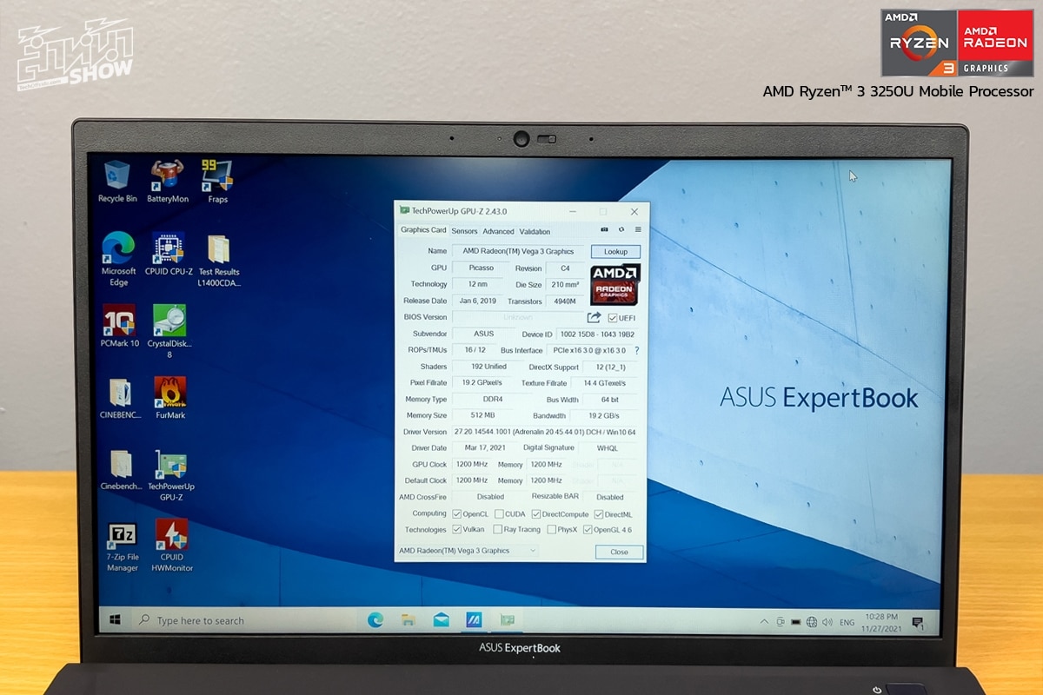This screenshot has height=695, width=1043.
Task: Click the Digital Signature value WHQL
Action: pyautogui.click(x=608, y=448)
